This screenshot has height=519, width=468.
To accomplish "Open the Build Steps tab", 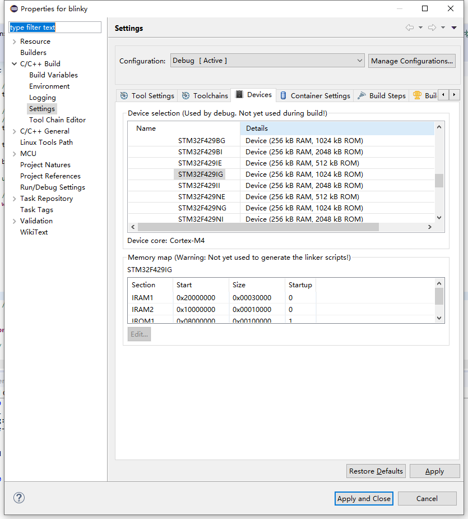I will (381, 95).
